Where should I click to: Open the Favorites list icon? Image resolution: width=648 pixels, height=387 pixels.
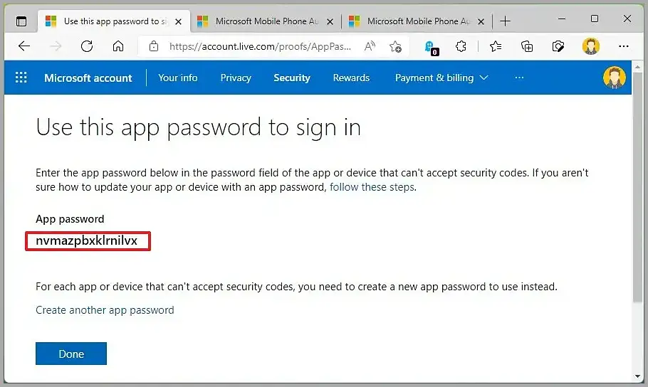coord(496,46)
